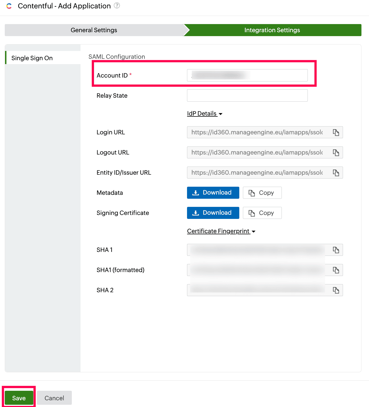Collapse the IdP Details section
This screenshot has width=369, height=407.
coord(205,114)
